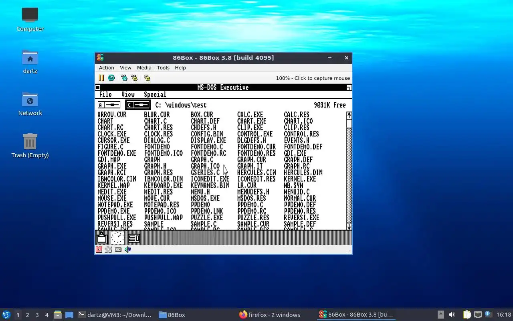Click the grey floppy drive status icon
The width and height of the screenshot is (513, 321).
109,250
